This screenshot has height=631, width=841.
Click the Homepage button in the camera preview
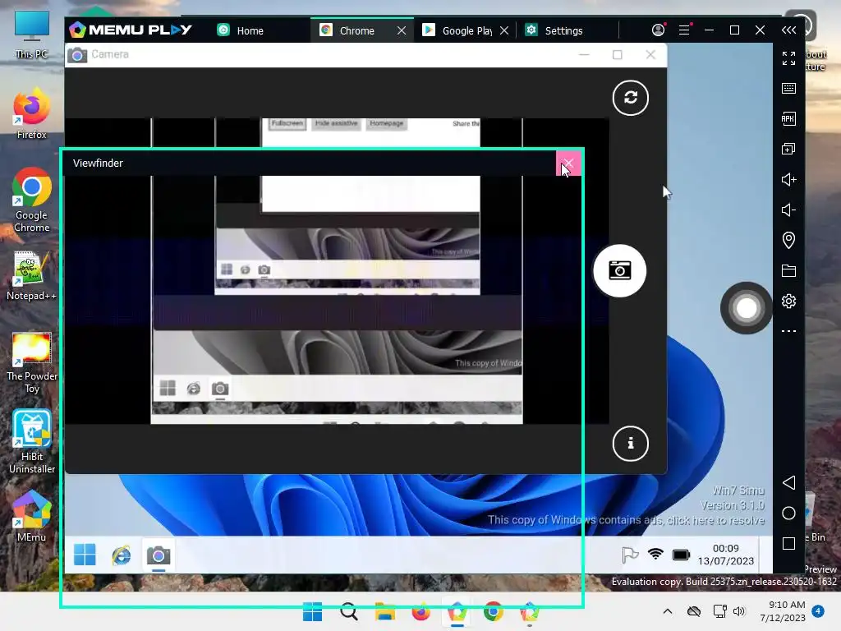tap(386, 123)
